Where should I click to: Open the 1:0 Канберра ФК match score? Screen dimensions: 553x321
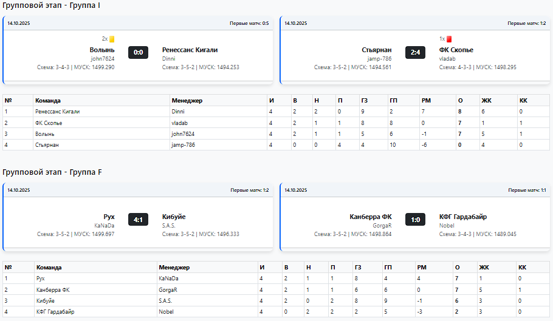(x=415, y=219)
